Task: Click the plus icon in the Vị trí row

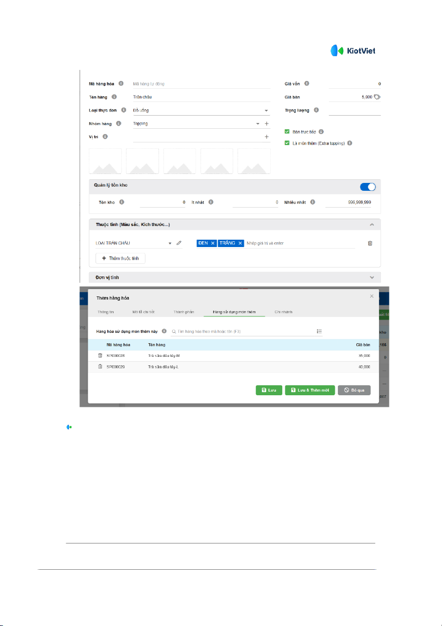Action: coord(266,137)
